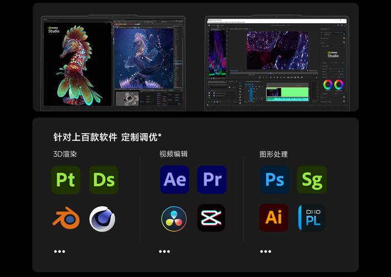391x277 pixels.
Task: Open the Blender logo icon
Action: point(66,218)
